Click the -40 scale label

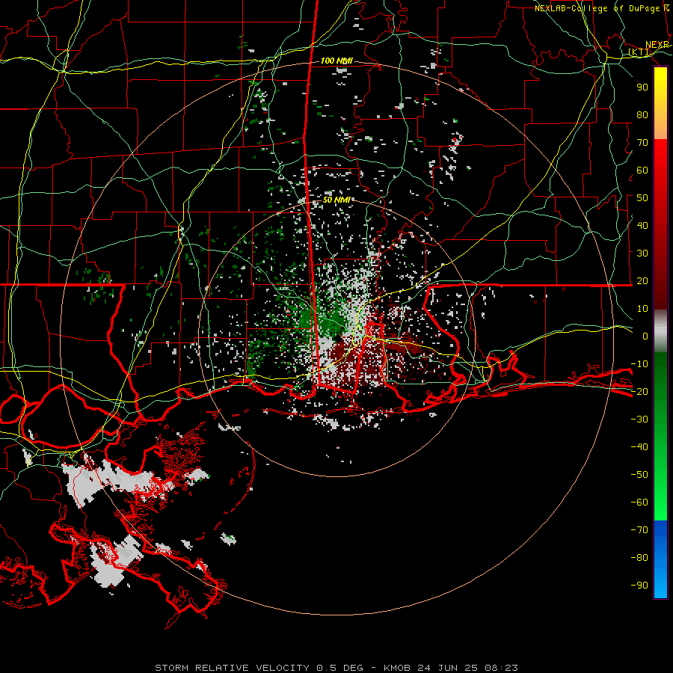tap(639, 447)
